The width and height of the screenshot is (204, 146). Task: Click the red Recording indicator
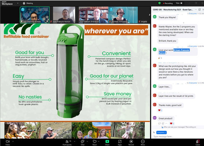[x=168, y=3]
